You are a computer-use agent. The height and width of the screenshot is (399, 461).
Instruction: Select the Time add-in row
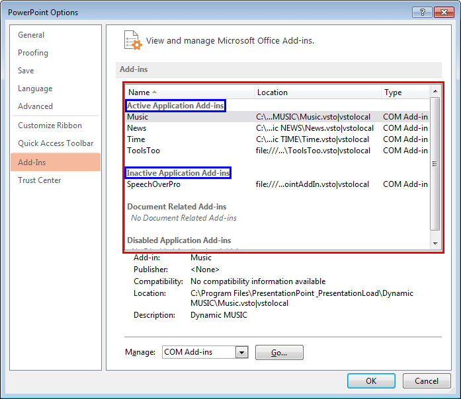277,139
